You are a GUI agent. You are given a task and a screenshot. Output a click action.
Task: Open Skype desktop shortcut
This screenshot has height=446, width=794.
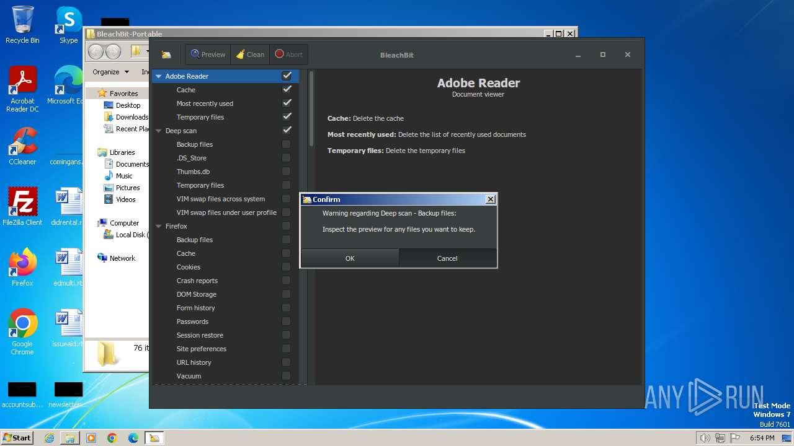coord(68,25)
